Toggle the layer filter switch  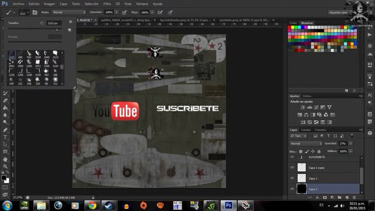[352, 135]
